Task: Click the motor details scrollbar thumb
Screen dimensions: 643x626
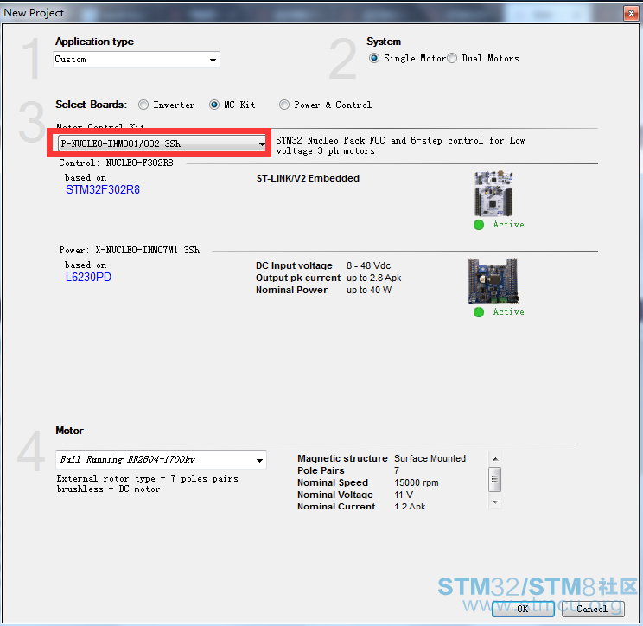Action: [495, 479]
